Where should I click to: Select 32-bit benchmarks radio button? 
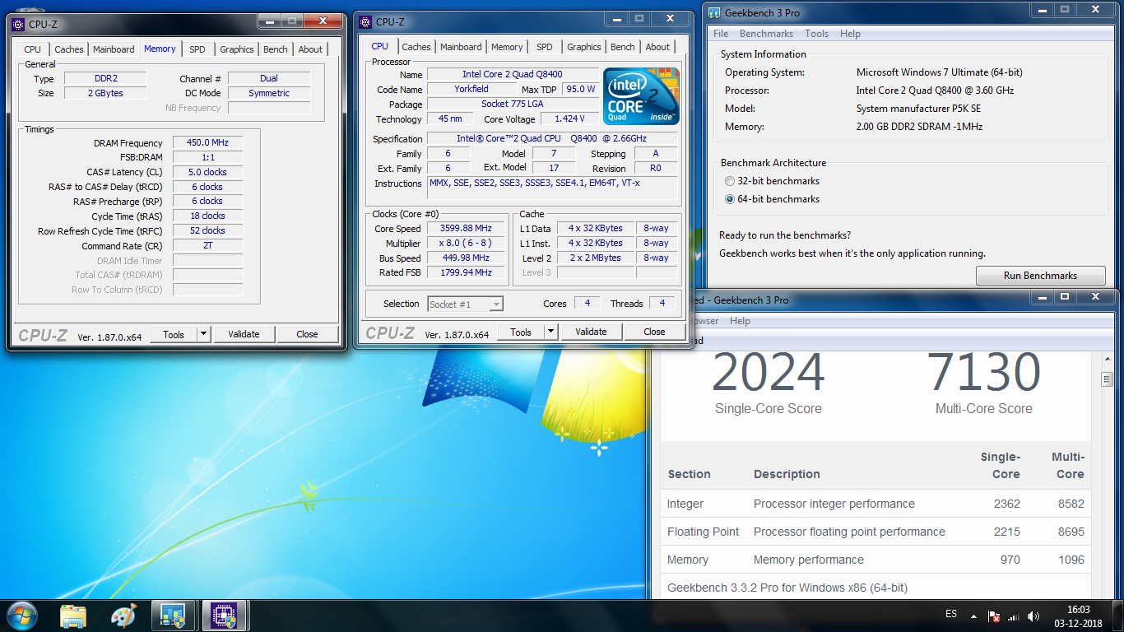729,181
